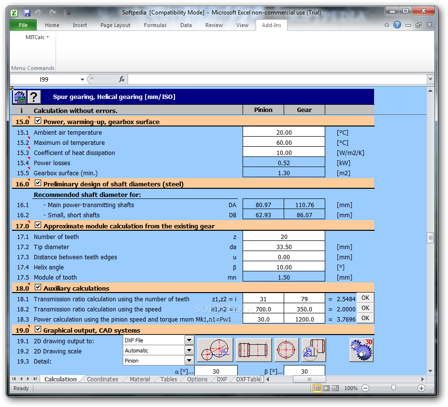The width and height of the screenshot is (448, 407).
Task: Switch to the Tables sheet tab
Action: tap(169, 379)
